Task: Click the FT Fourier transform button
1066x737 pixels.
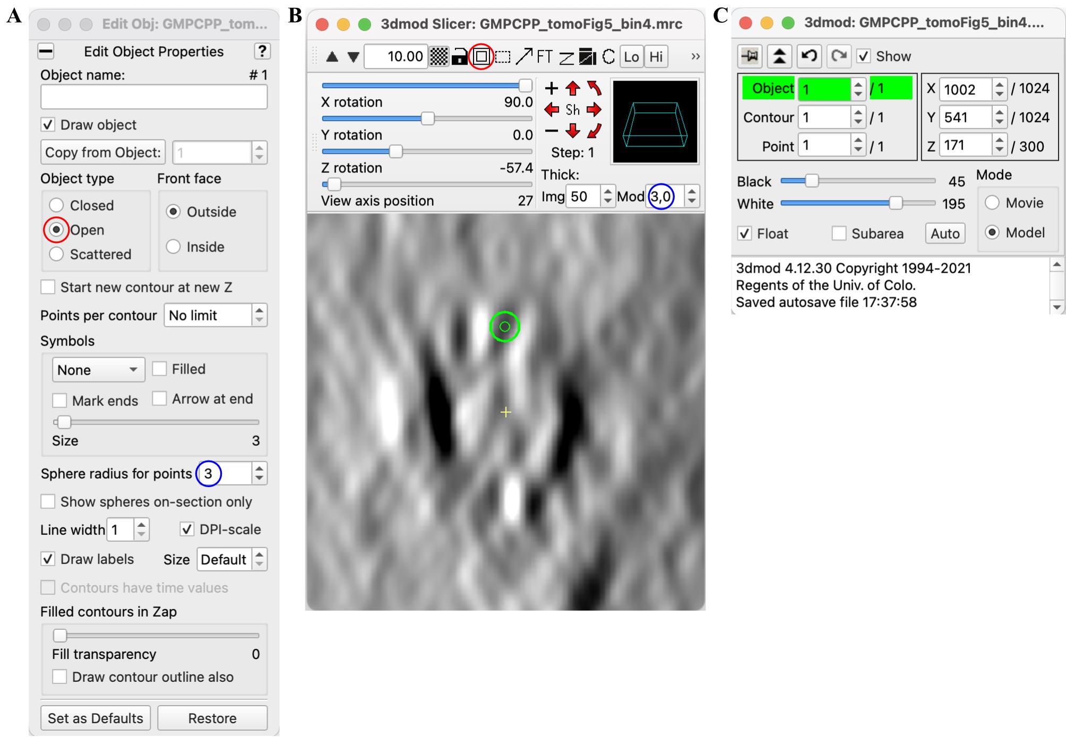Action: [x=544, y=56]
